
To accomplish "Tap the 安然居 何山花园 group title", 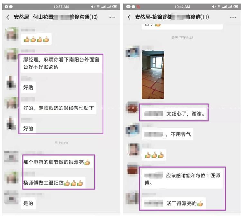I will (x=56, y=17).
